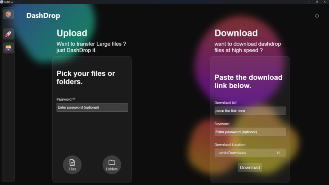Restore the DashDrop window size
The height and width of the screenshot is (185, 329).
click(317, 2)
